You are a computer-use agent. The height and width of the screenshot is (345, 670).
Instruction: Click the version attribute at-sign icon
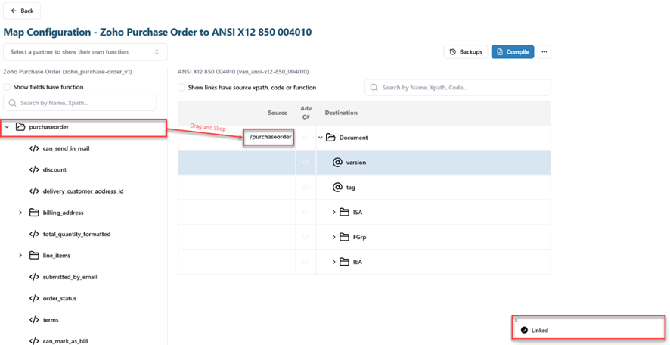coord(337,163)
